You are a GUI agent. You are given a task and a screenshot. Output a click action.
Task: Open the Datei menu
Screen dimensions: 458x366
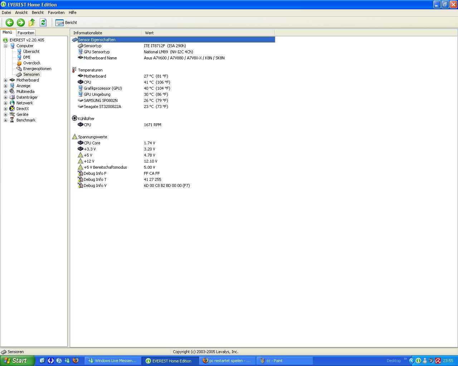coord(6,13)
